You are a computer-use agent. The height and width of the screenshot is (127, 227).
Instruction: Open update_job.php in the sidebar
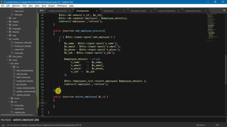pos(23,95)
